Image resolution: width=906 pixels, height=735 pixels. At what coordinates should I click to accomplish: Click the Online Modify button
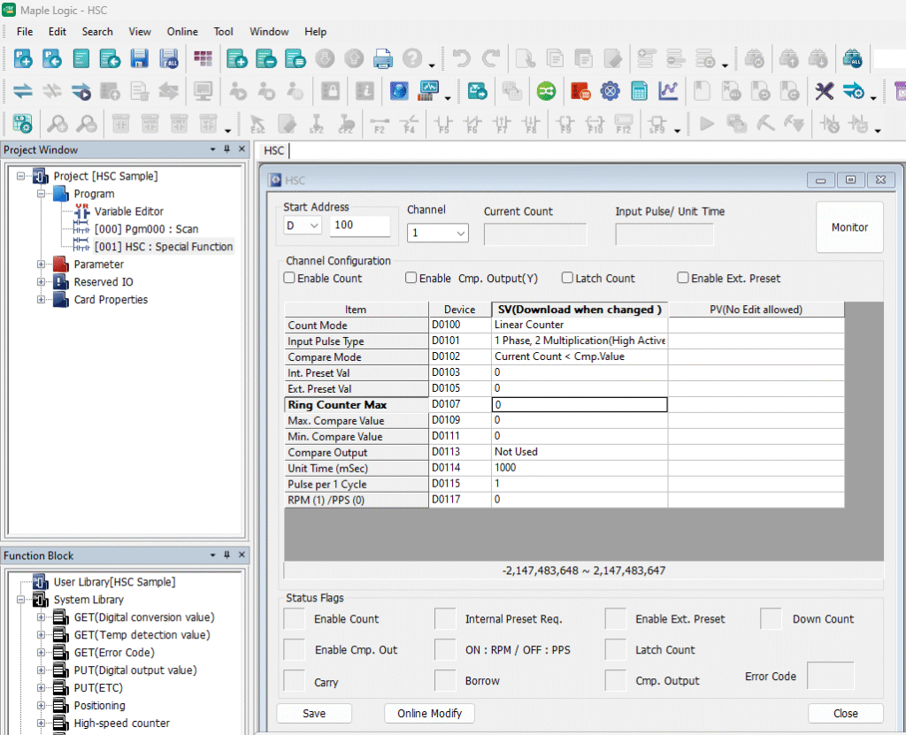point(429,713)
